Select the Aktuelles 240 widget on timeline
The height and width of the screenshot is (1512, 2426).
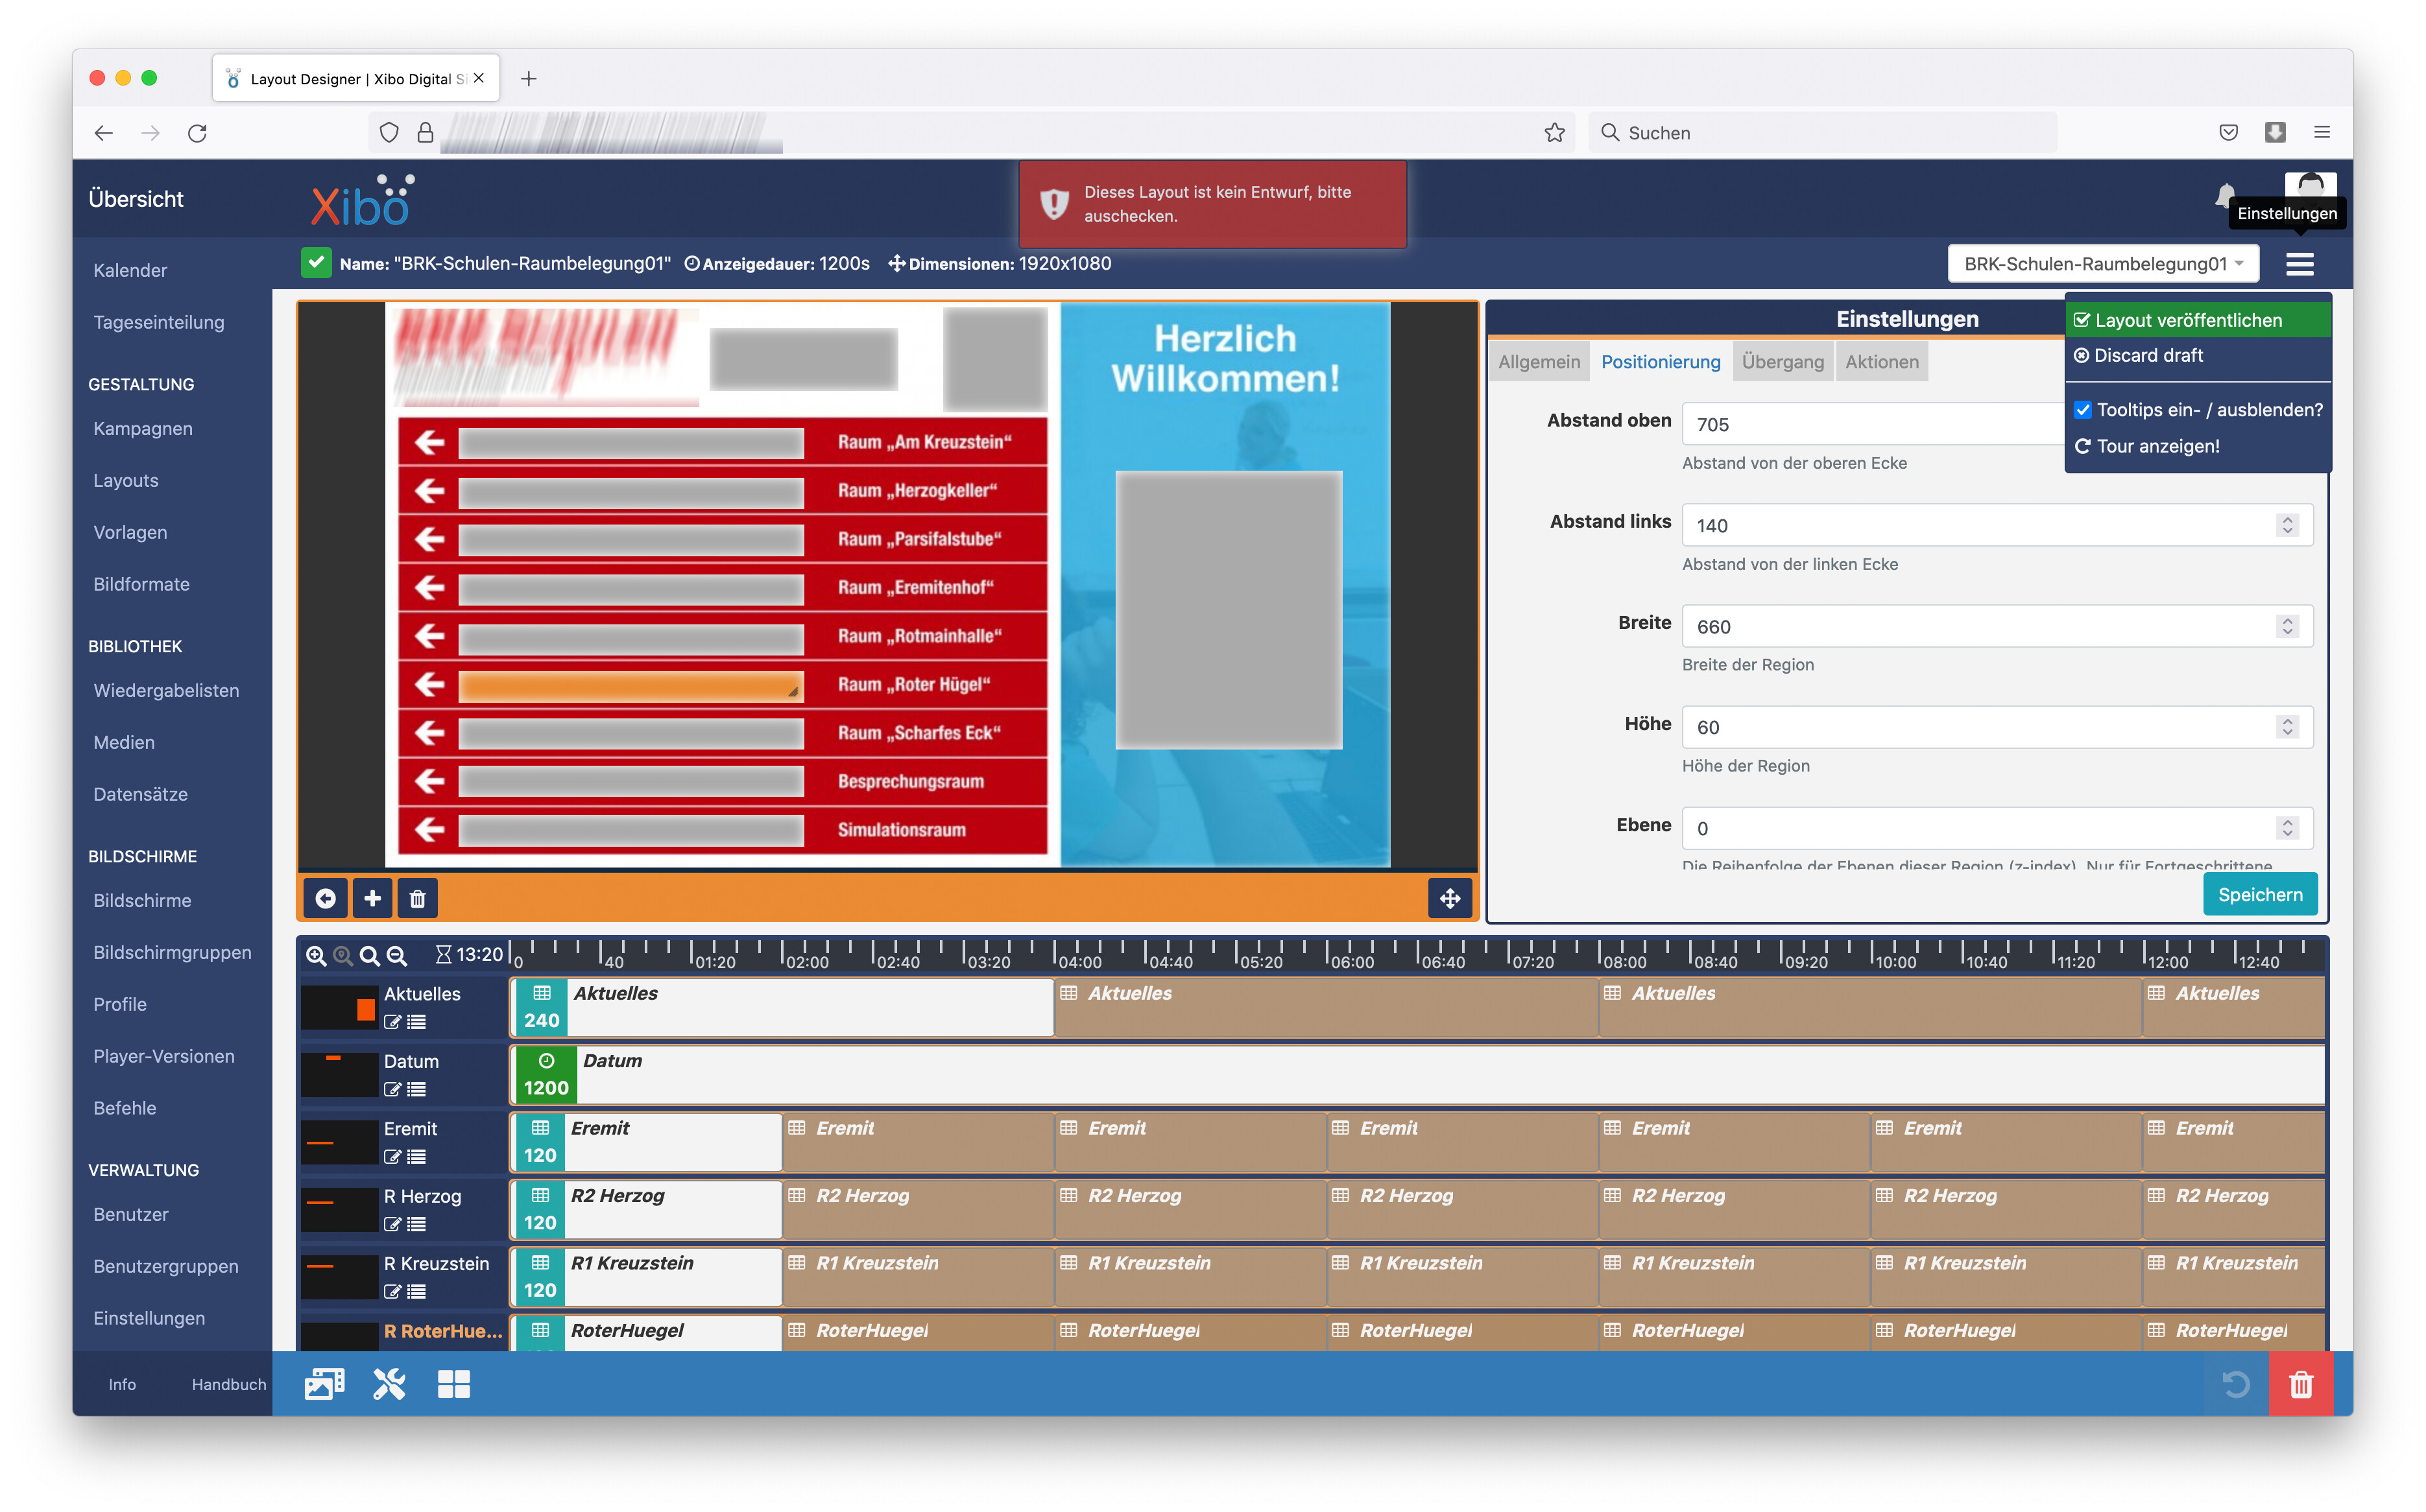(x=784, y=1007)
